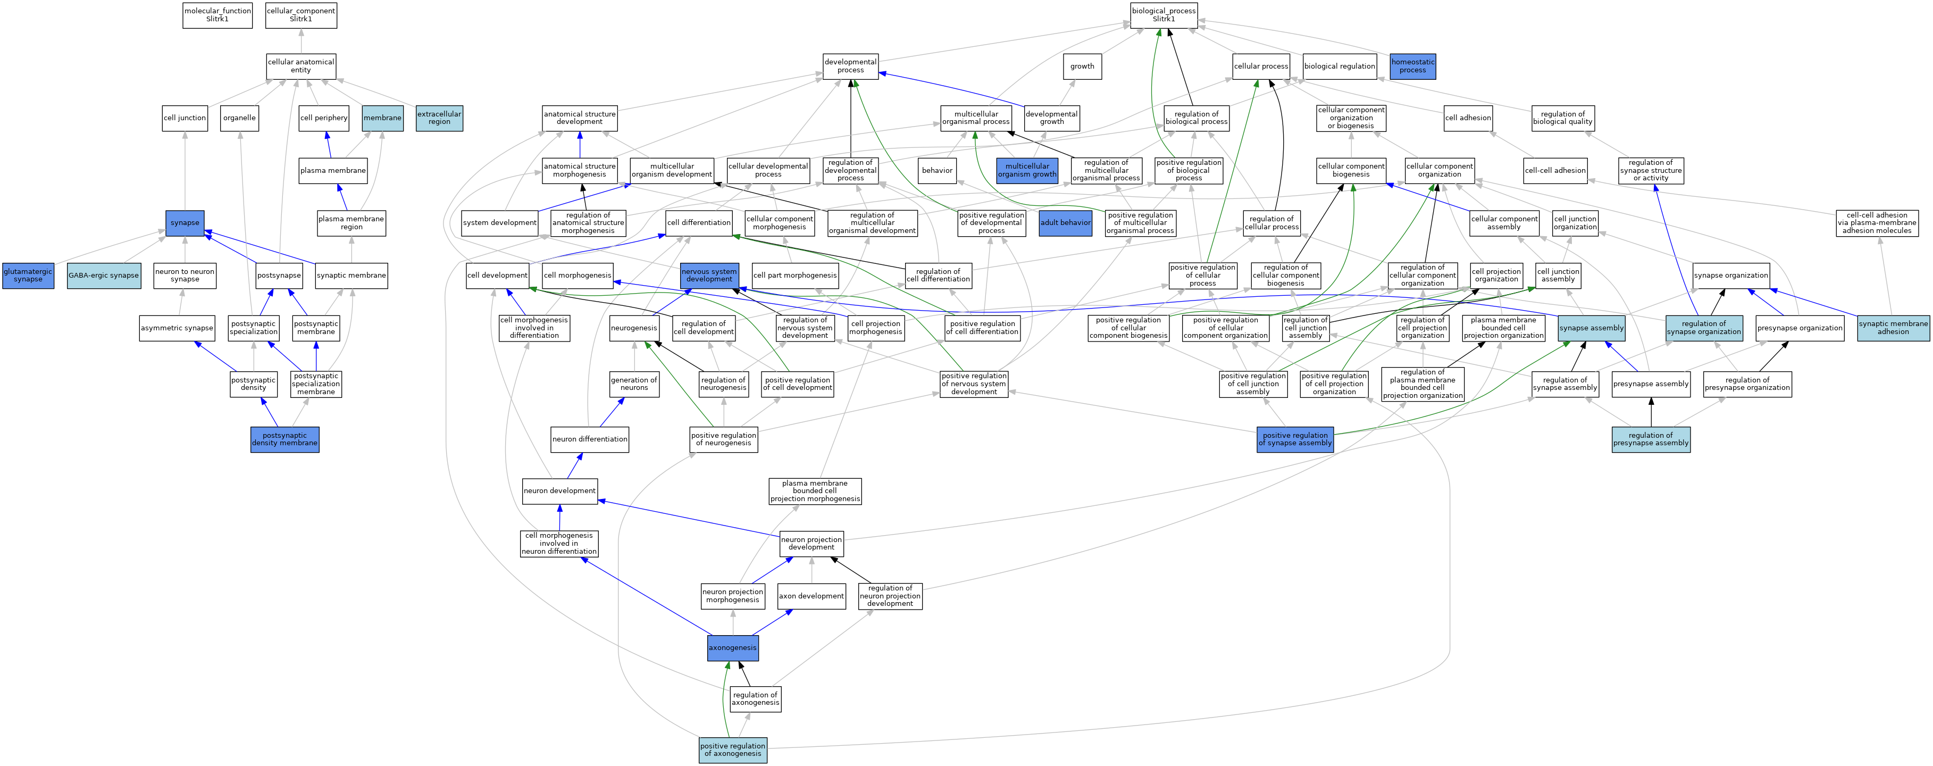
Task: Select the 'cell projection organization' node
Action: click(x=1496, y=276)
